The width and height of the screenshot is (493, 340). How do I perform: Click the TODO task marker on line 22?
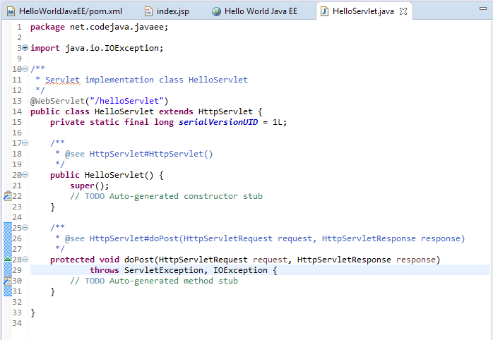click(x=8, y=196)
